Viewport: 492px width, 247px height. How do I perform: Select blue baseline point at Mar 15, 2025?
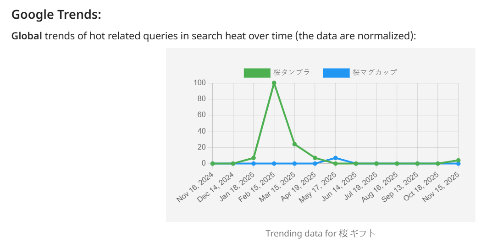[294, 163]
